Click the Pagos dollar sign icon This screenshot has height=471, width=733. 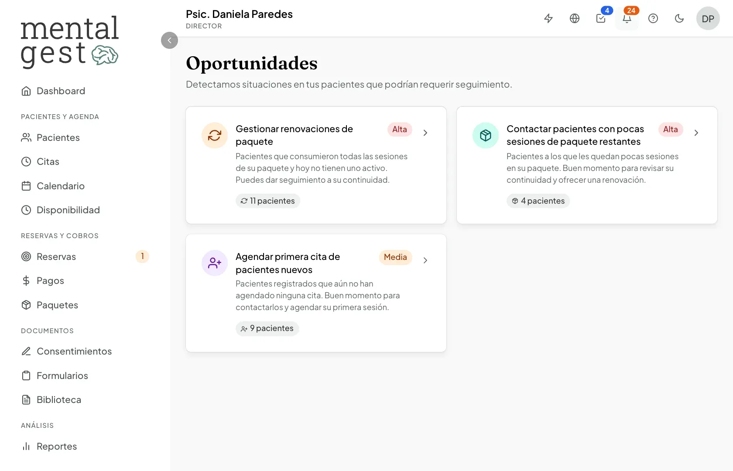(26, 280)
